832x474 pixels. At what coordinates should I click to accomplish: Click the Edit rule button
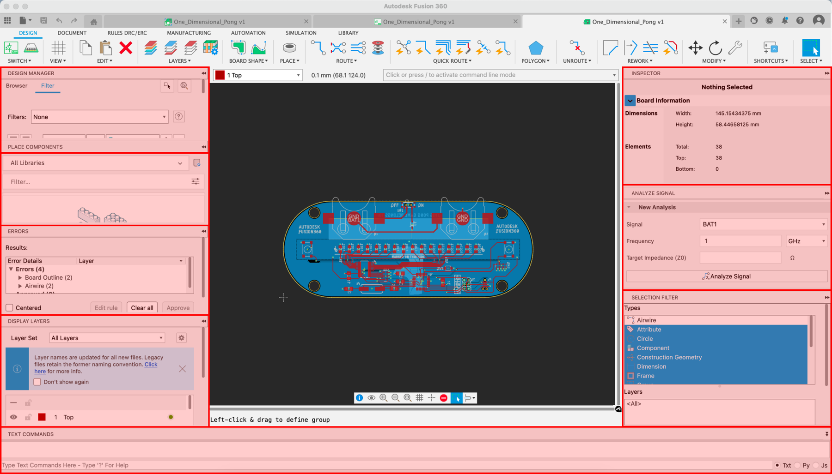[106, 308]
